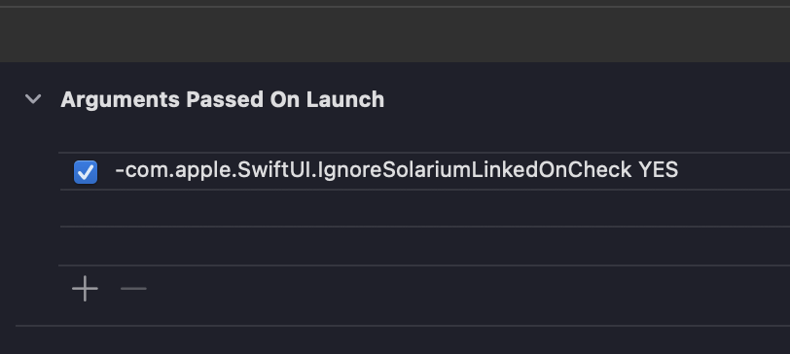The width and height of the screenshot is (790, 354).
Task: Click the Arguments Passed On Launch heading
Action: click(x=222, y=99)
